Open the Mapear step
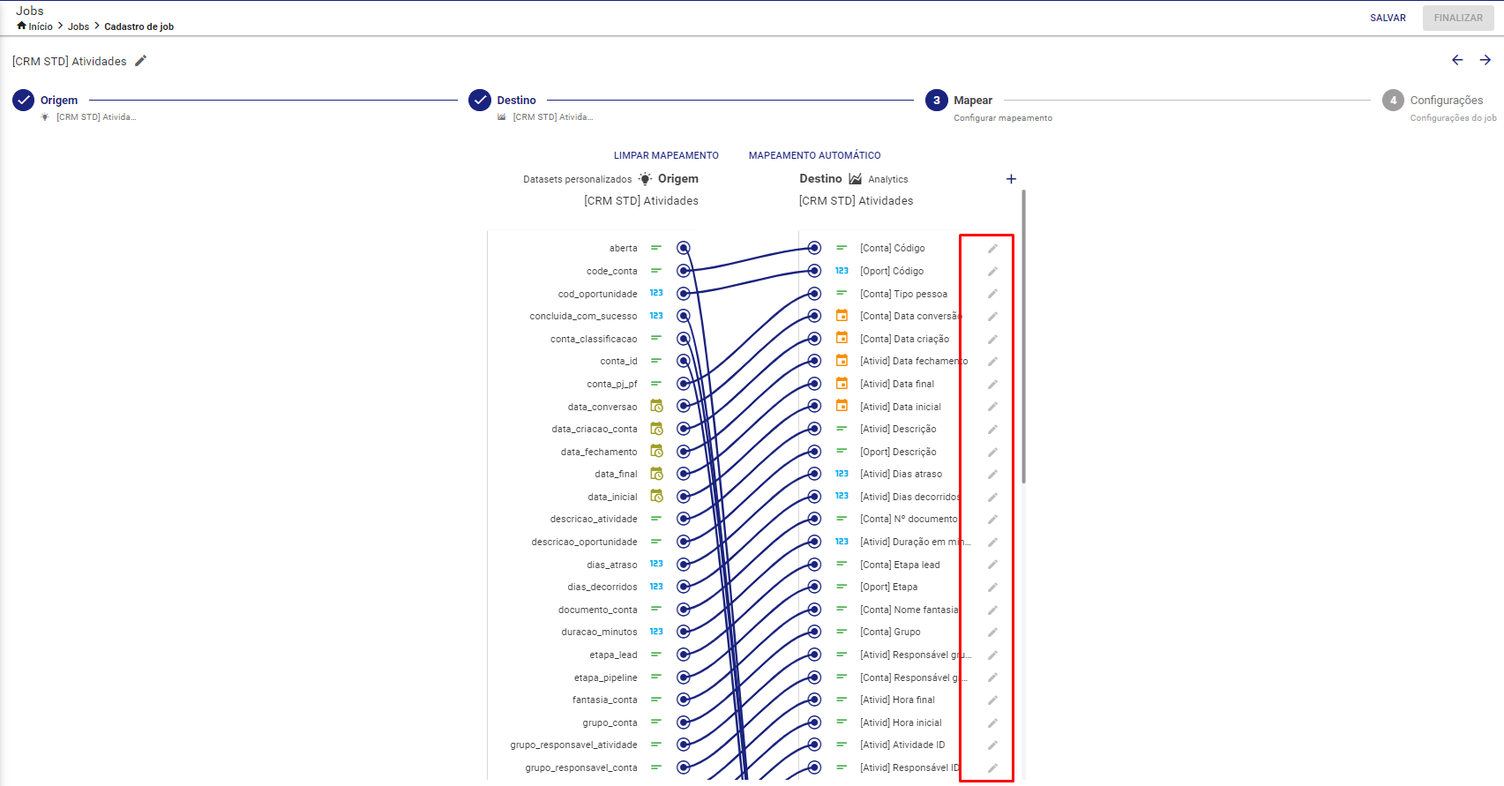The image size is (1504, 786). (959, 101)
